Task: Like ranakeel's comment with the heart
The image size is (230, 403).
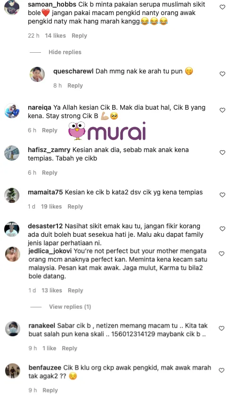Action: [x=222, y=328]
